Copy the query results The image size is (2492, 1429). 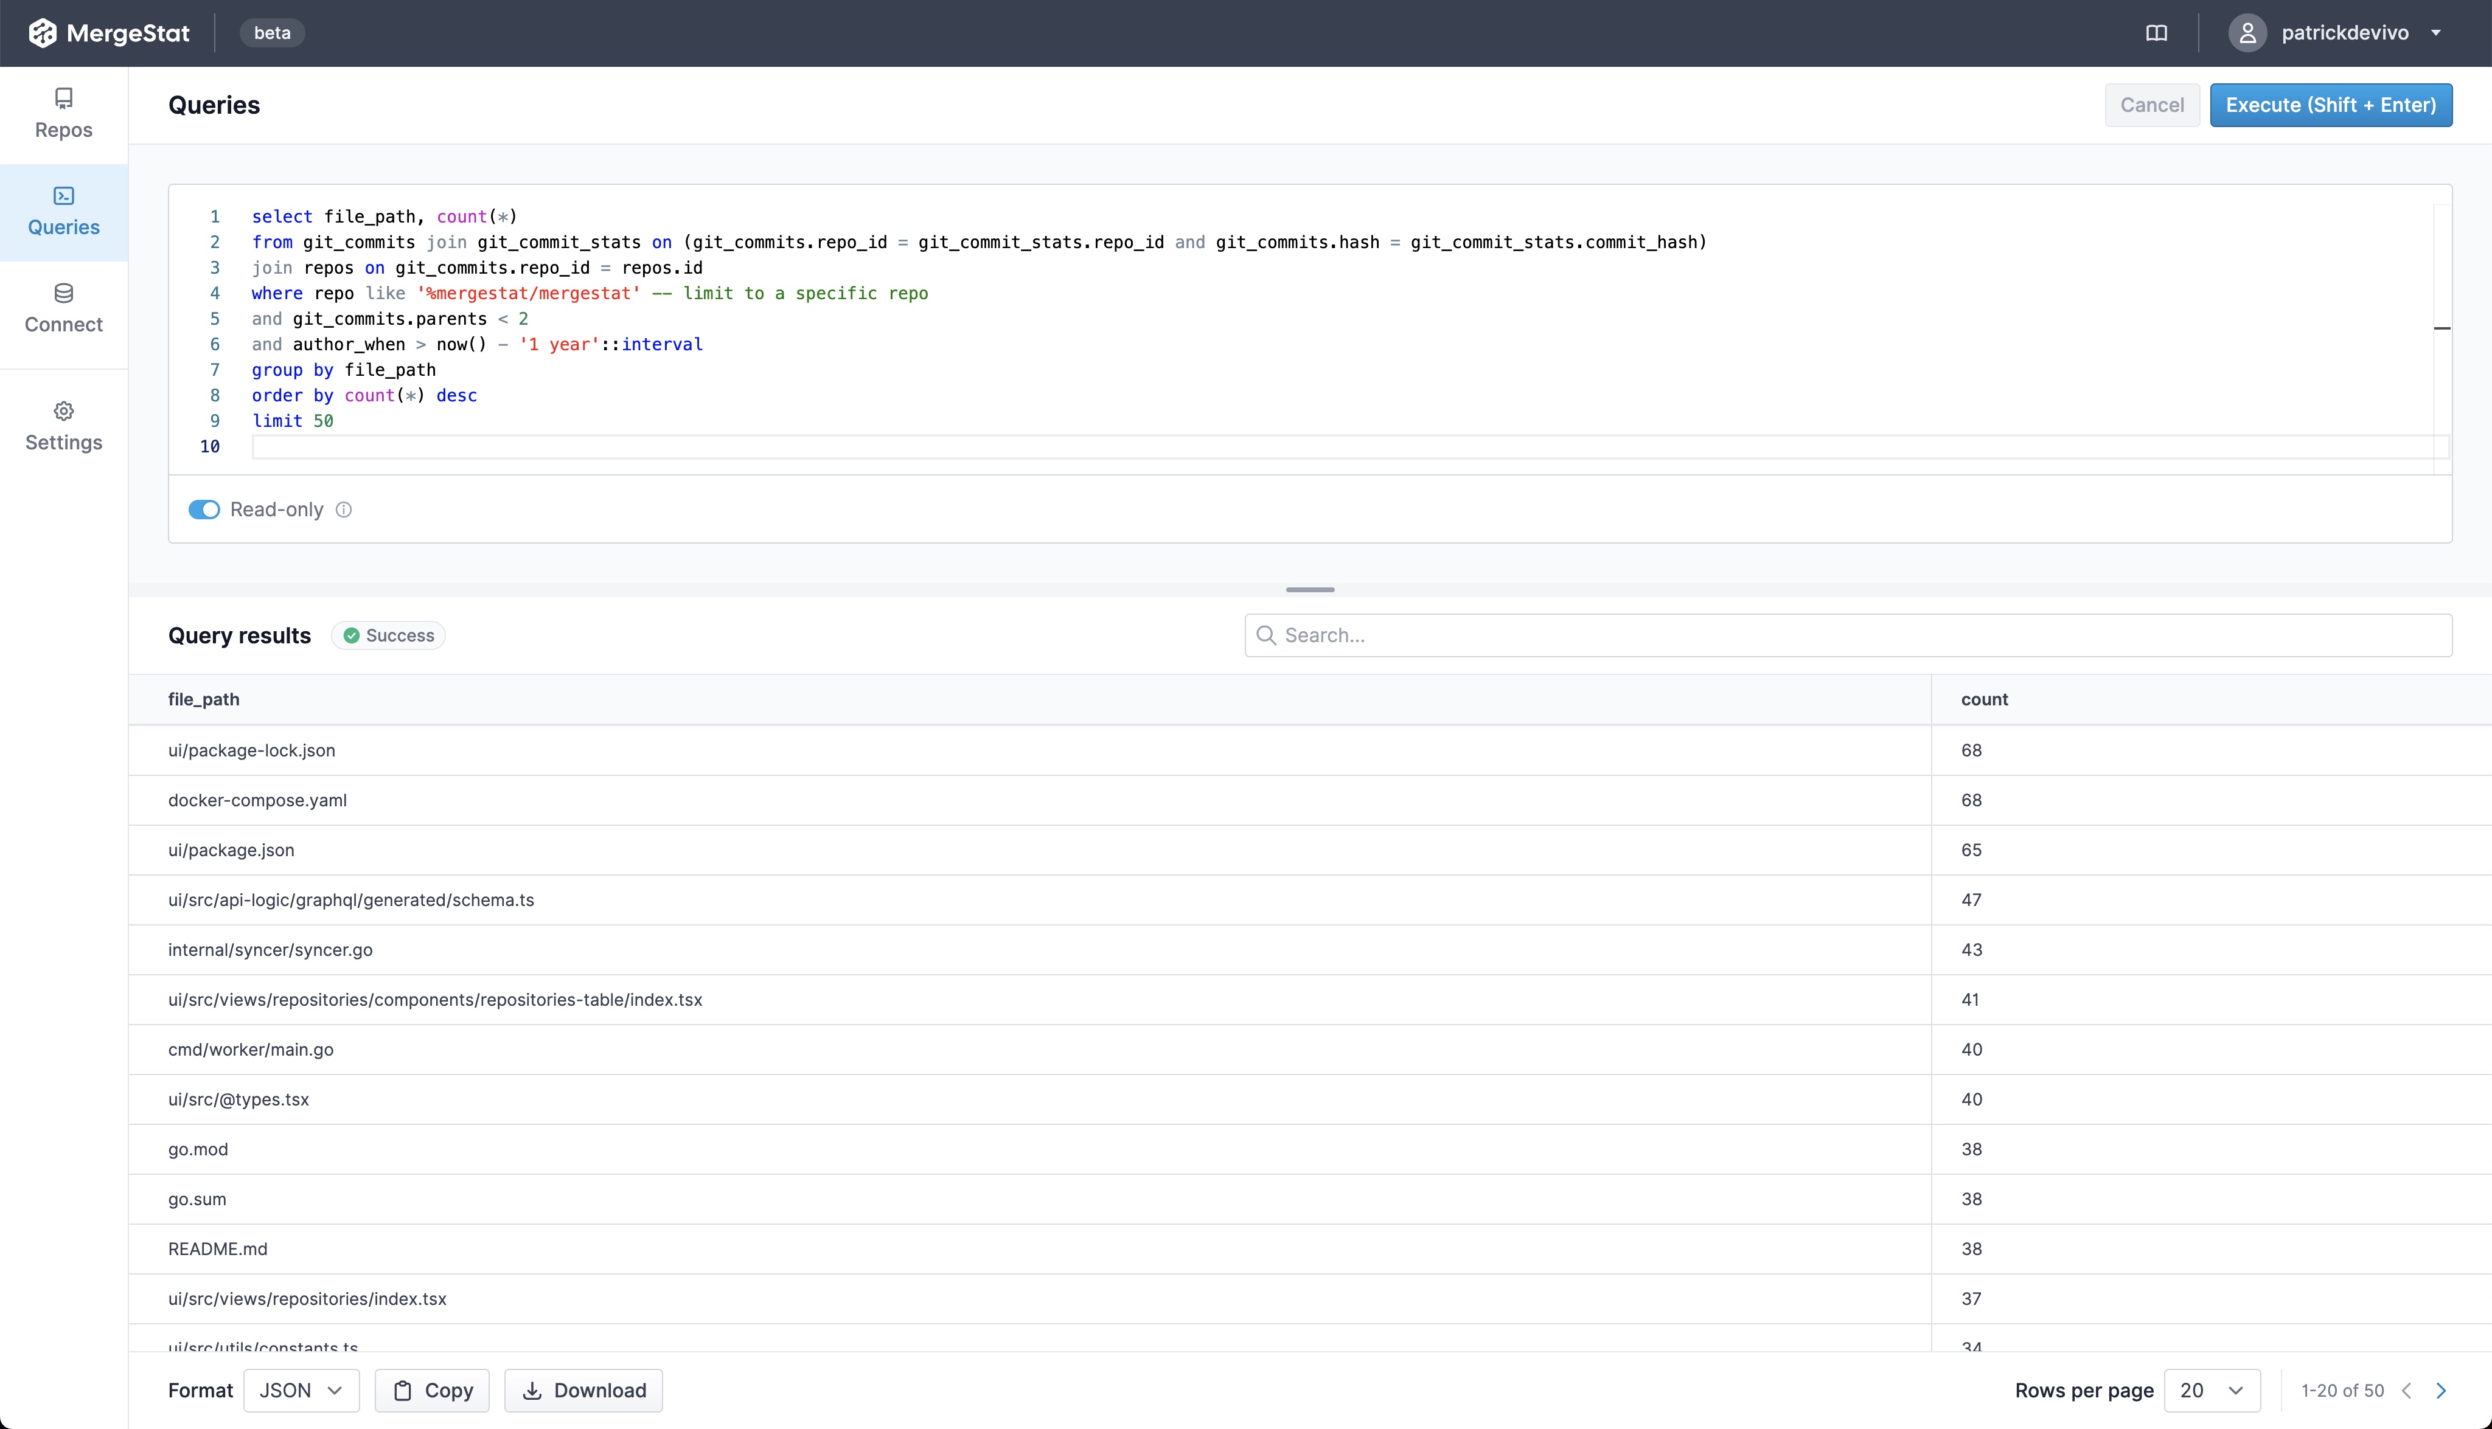click(x=432, y=1391)
